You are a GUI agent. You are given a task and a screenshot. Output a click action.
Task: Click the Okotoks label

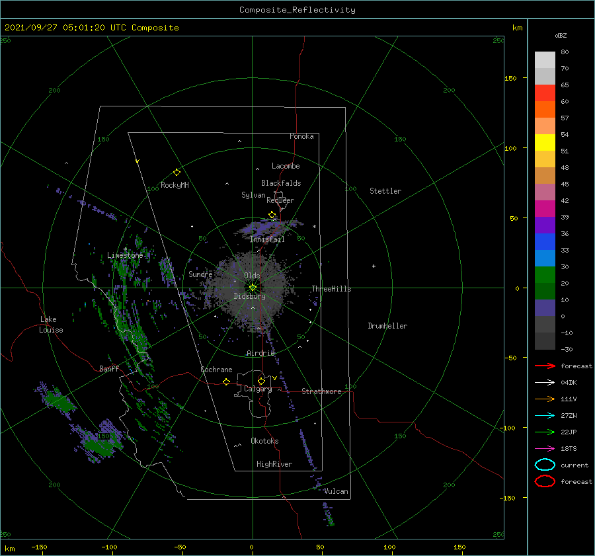pos(264,441)
